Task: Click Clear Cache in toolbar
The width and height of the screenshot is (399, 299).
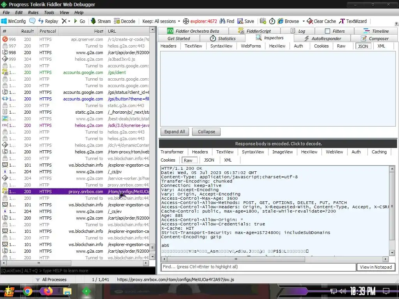Action: click(321, 21)
